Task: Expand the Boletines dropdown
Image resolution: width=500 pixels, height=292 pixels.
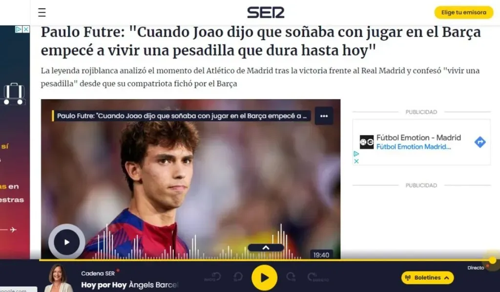Action: tap(427, 278)
